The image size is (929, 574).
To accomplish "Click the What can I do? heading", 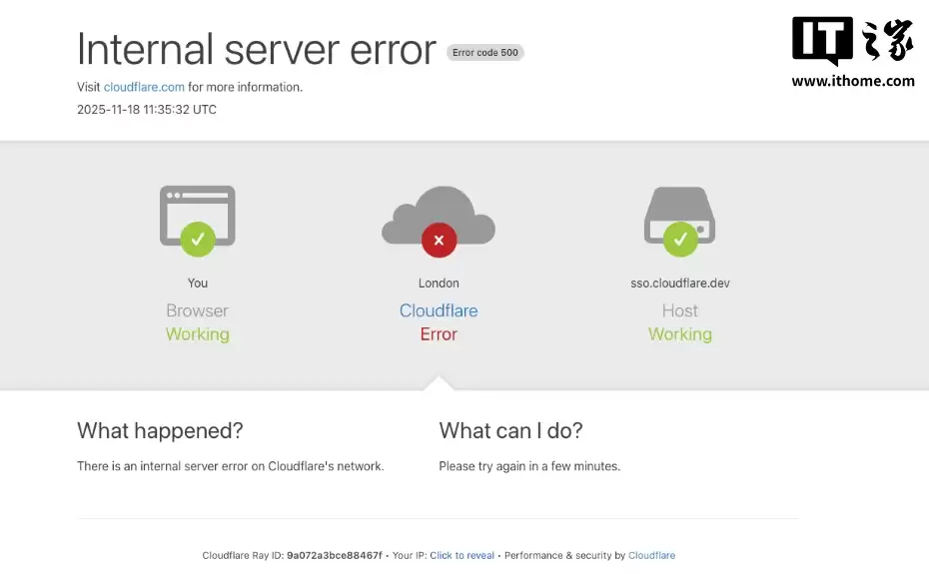I will point(510,430).
